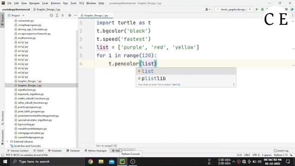Viewport: 295px width, 166px height.
Task: Open Python Packages tool window
Action: [95, 151]
